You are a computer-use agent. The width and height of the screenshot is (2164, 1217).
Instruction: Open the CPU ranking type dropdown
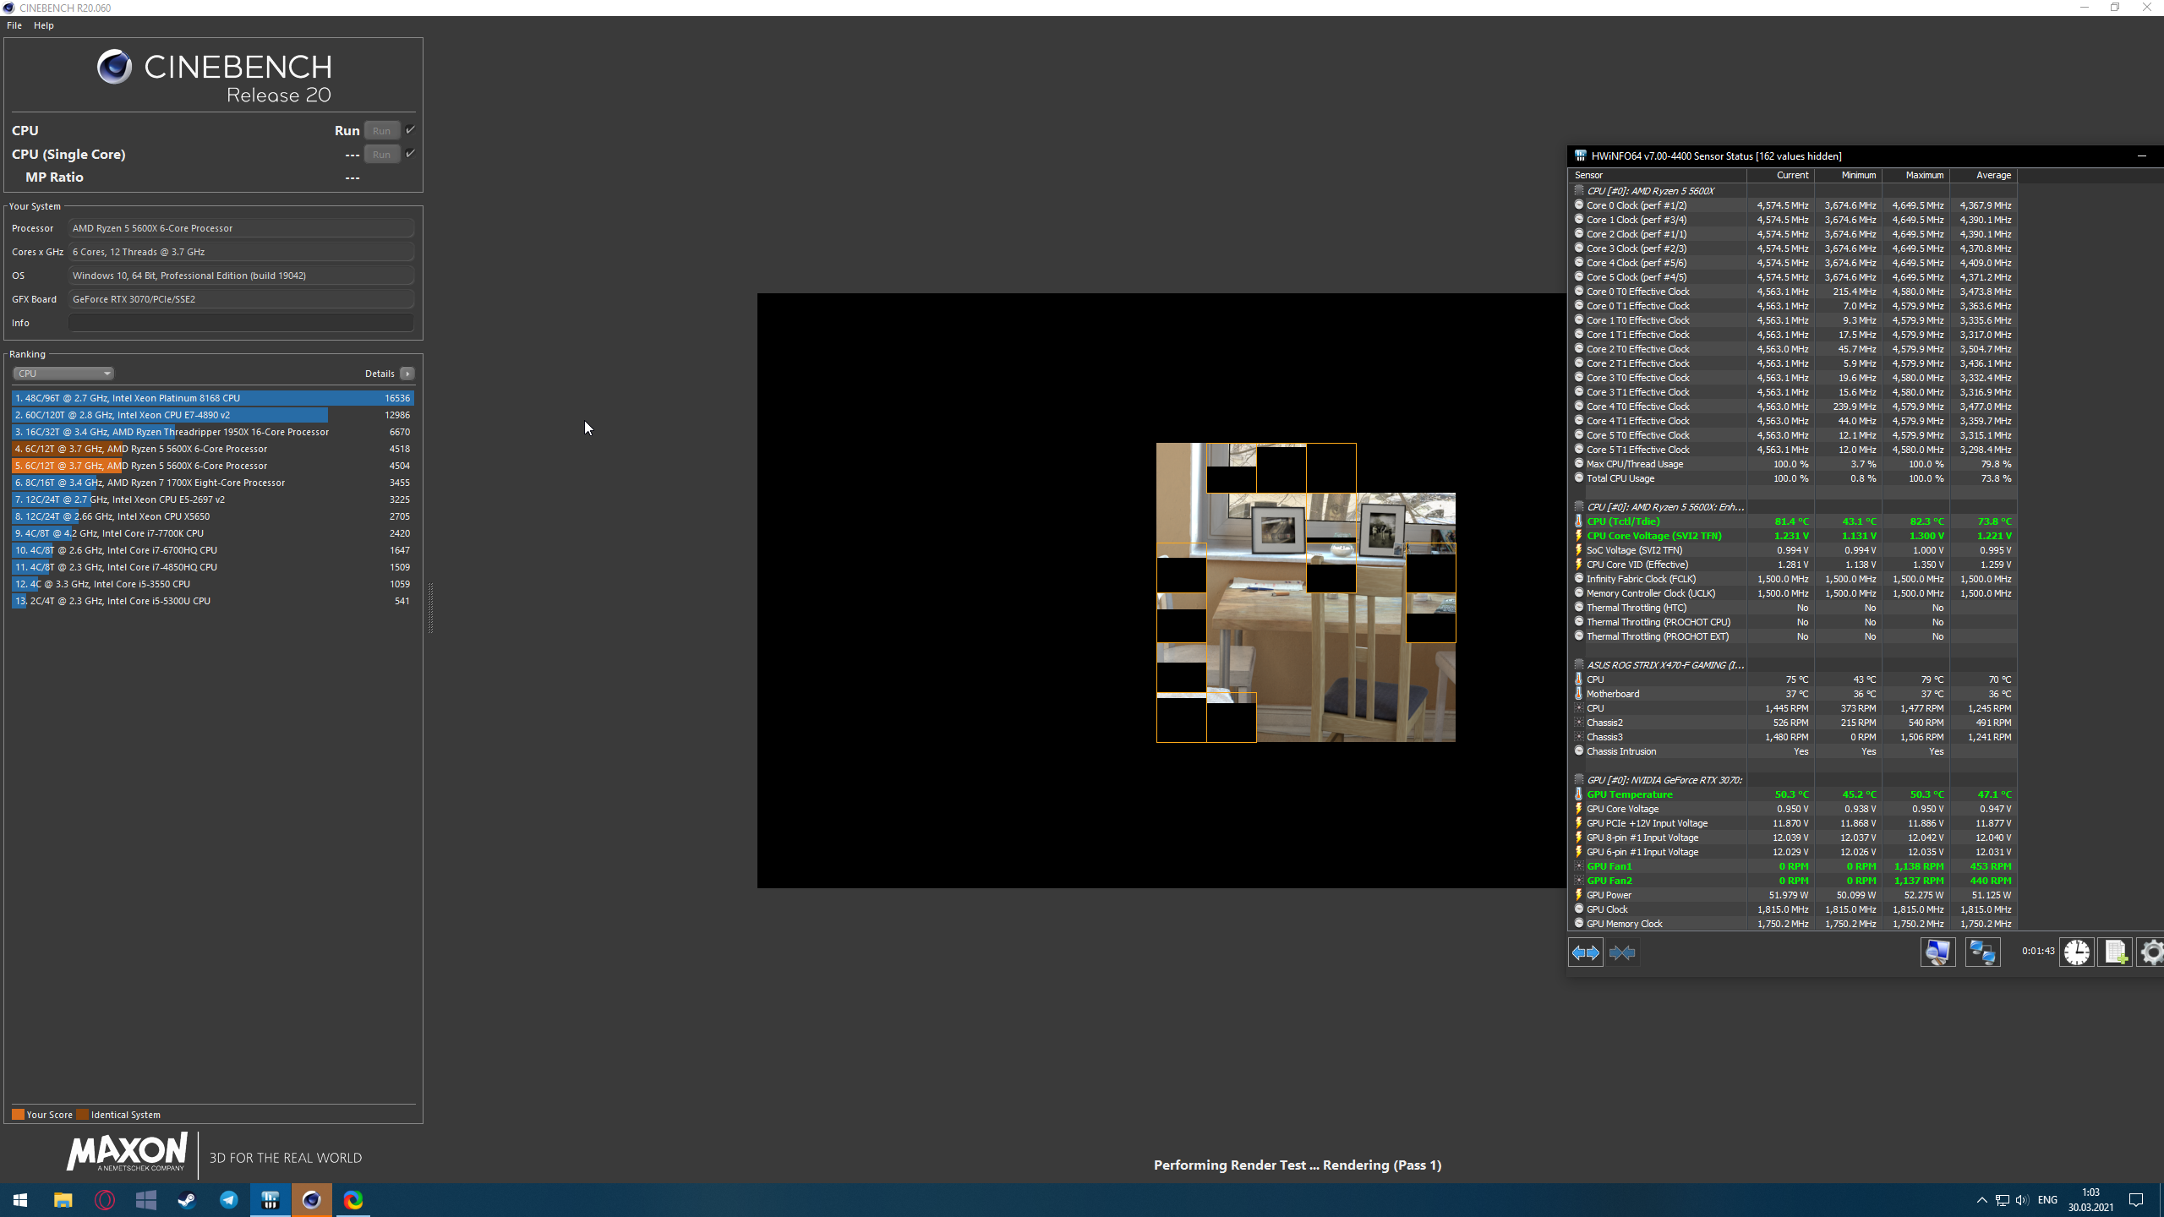coord(63,374)
